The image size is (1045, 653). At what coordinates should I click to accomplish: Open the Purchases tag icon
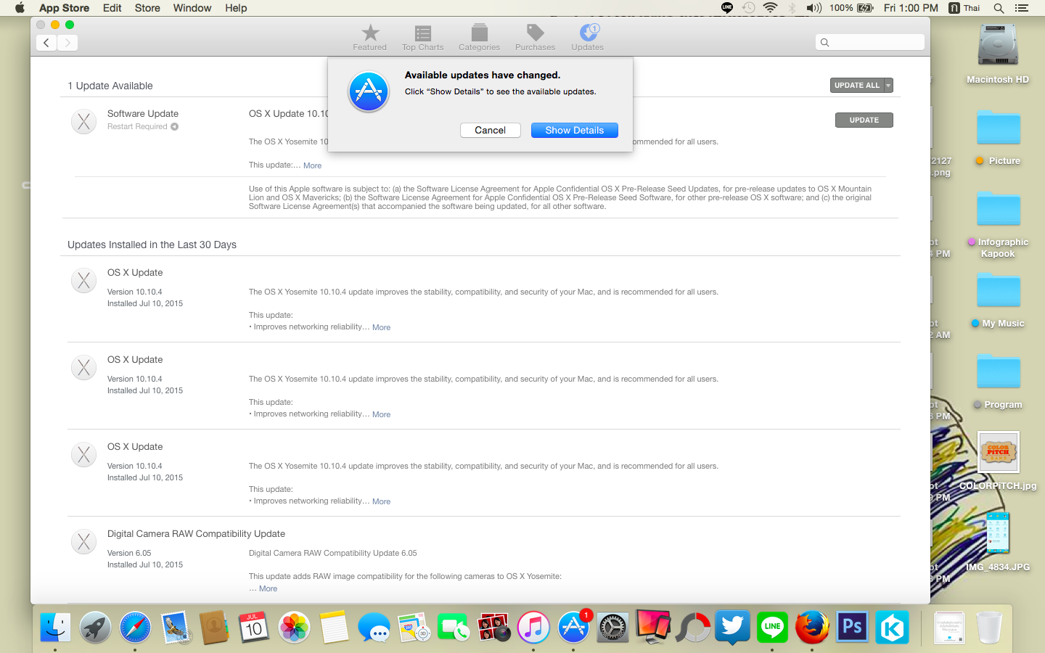click(535, 37)
